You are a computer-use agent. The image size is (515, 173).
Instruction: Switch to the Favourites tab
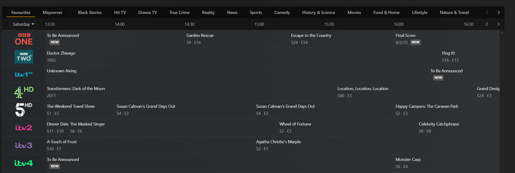pos(21,12)
